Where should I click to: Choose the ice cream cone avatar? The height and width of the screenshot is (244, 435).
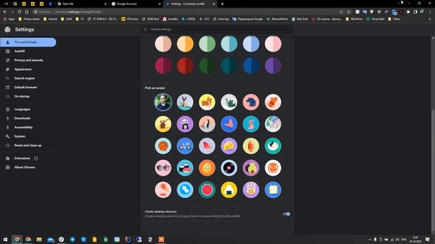point(163,190)
